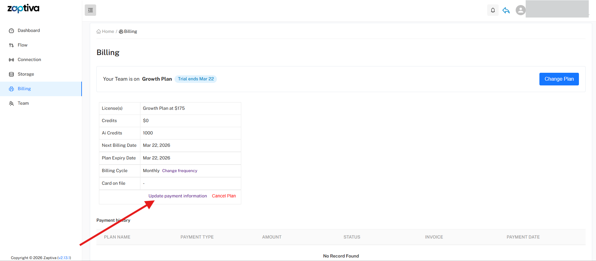Open the user profile avatar

pos(520,10)
